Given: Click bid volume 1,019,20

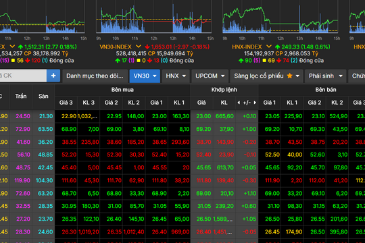Looking at the screenshot, I should coord(89,232).
